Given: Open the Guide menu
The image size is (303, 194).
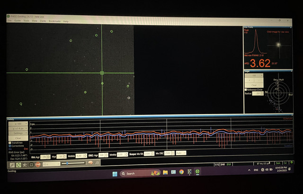Looking at the screenshot, I should 18,21.
